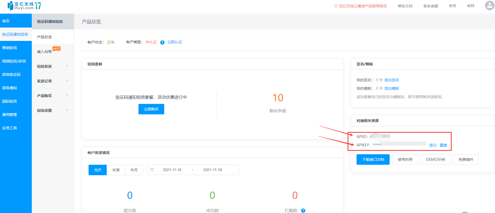Click the 立即购买 button
This screenshot has width=495, height=213.
(x=151, y=109)
